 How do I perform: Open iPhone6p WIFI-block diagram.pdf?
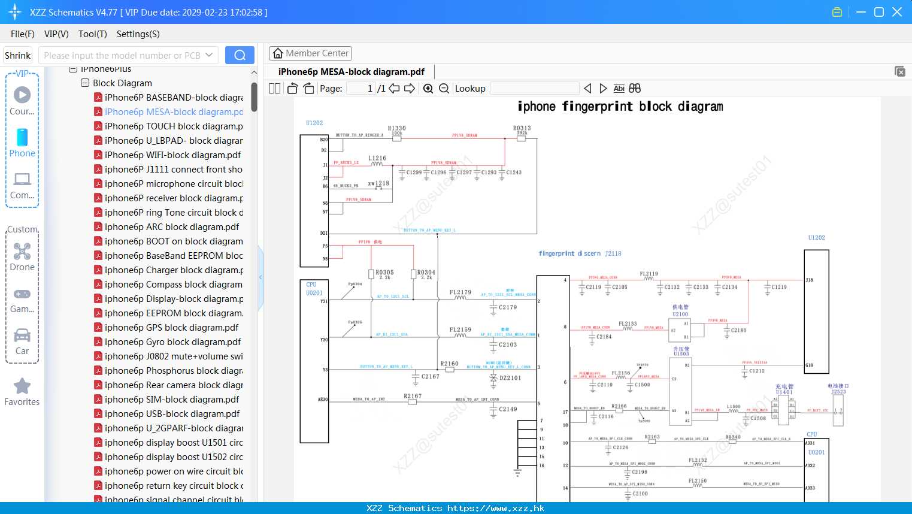[x=167, y=155]
